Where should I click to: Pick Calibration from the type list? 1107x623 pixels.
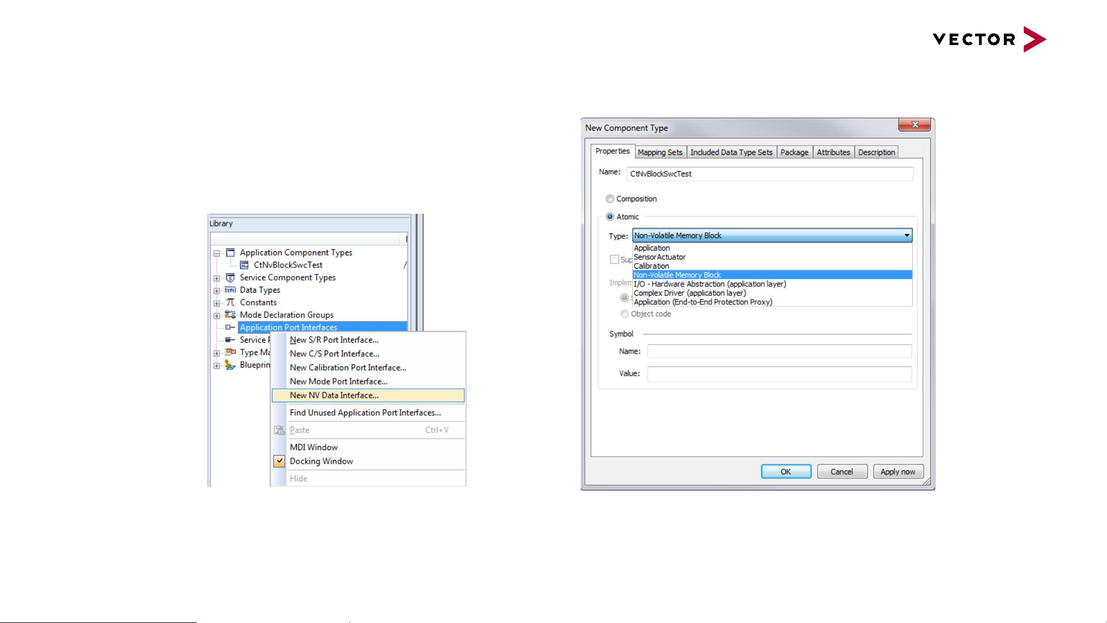point(651,266)
